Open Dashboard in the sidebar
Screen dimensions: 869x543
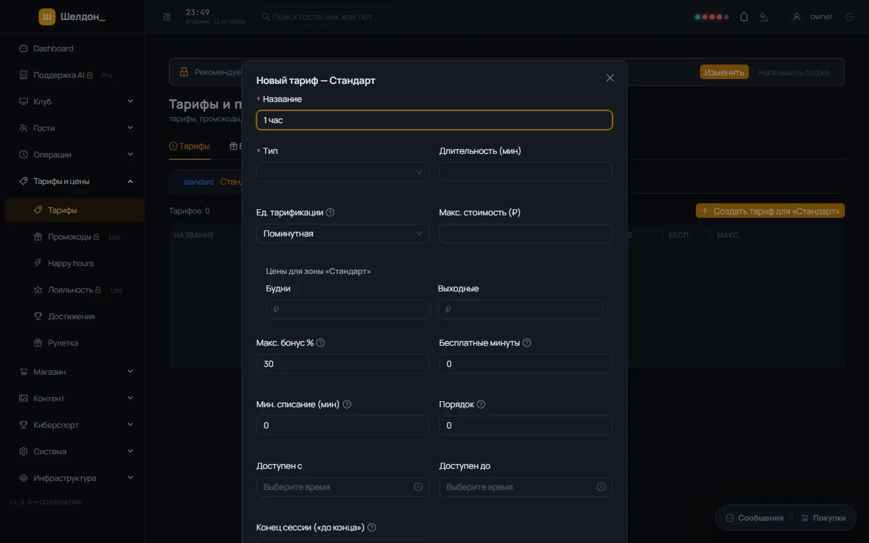[72, 48]
